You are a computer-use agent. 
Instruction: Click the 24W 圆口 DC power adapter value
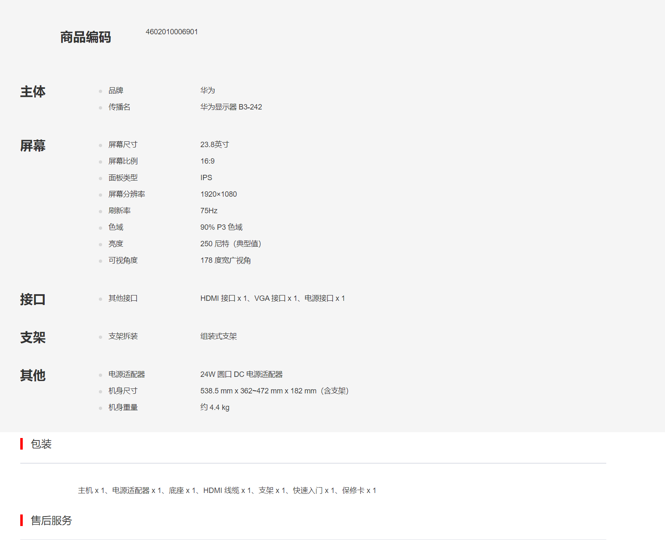point(241,374)
